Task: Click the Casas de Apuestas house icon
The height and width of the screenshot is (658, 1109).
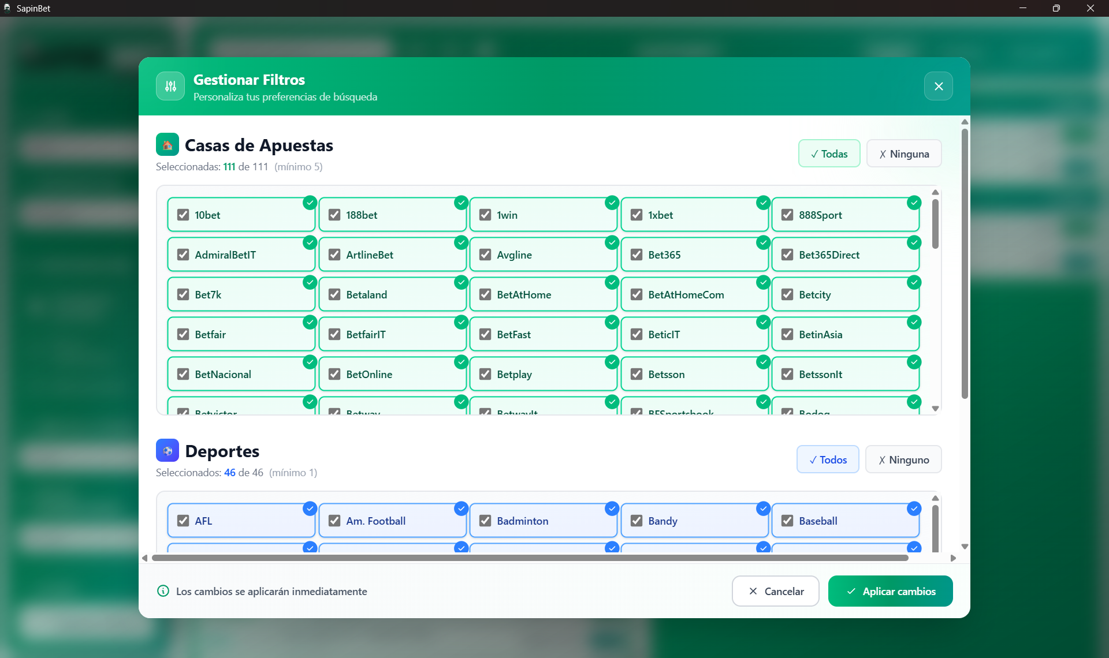Action: [x=168, y=145]
